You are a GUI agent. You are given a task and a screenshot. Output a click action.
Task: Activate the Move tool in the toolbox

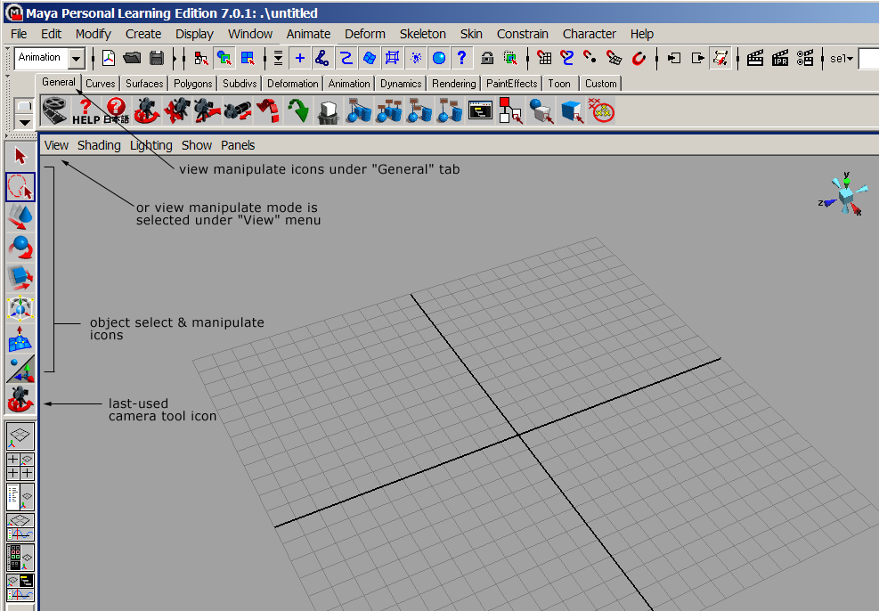(20, 216)
